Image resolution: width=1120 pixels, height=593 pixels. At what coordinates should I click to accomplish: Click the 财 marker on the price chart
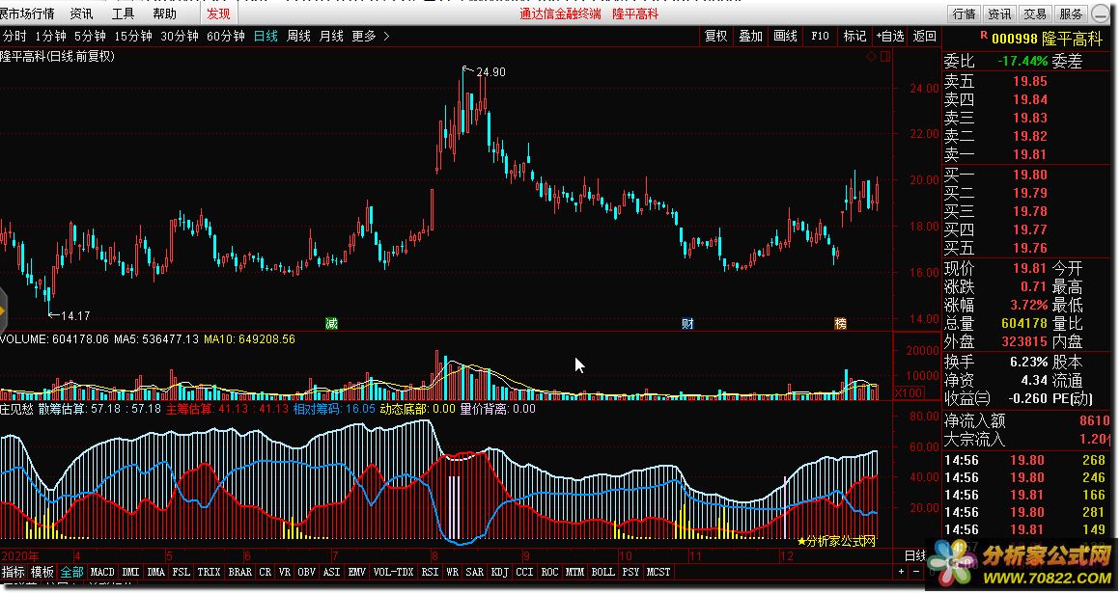(x=687, y=324)
